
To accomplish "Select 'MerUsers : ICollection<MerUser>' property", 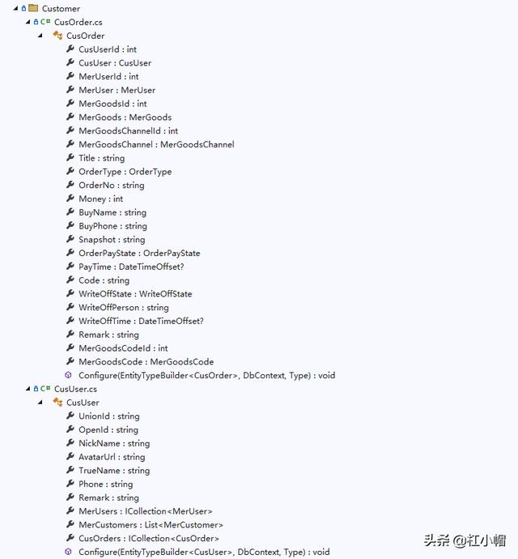I will pyautogui.click(x=146, y=511).
